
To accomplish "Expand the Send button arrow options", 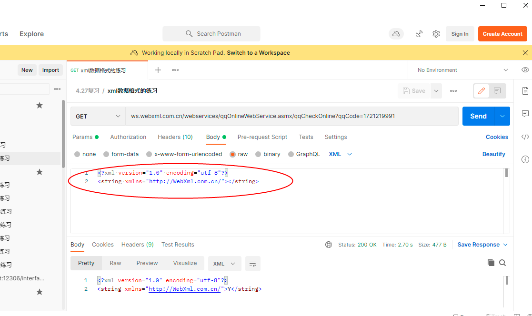I will pyautogui.click(x=502, y=116).
